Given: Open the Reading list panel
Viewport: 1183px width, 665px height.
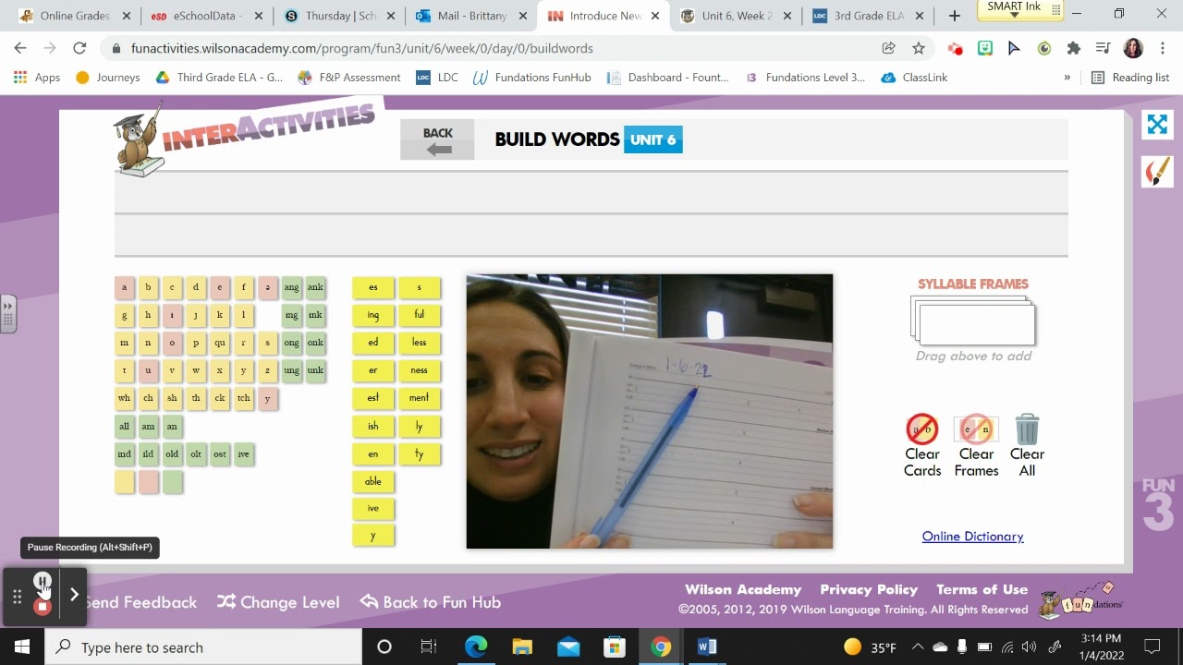Looking at the screenshot, I should (x=1130, y=78).
